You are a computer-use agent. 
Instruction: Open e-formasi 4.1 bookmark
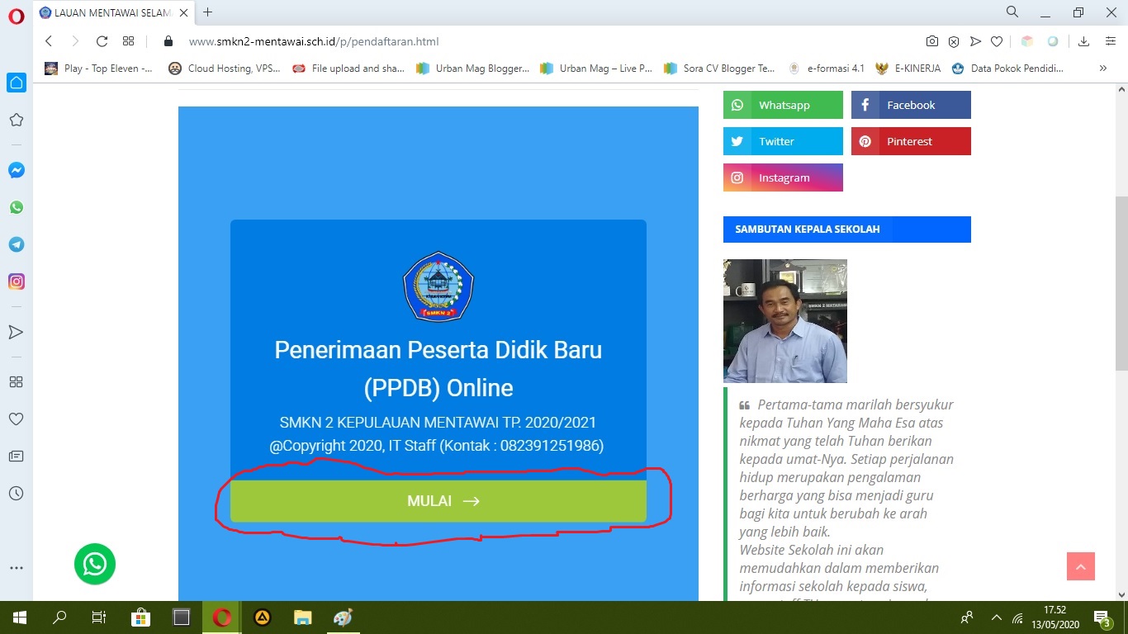pos(827,69)
